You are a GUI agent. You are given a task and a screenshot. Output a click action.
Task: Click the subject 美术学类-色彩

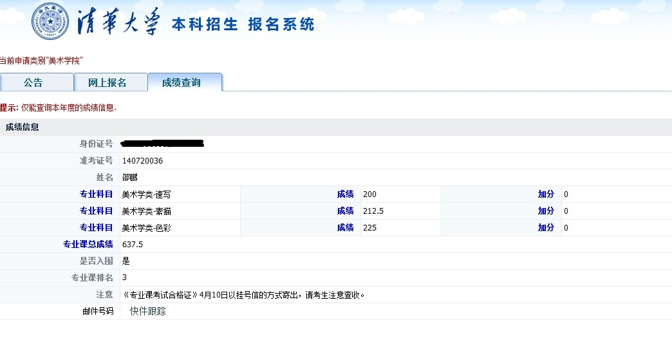(x=146, y=228)
